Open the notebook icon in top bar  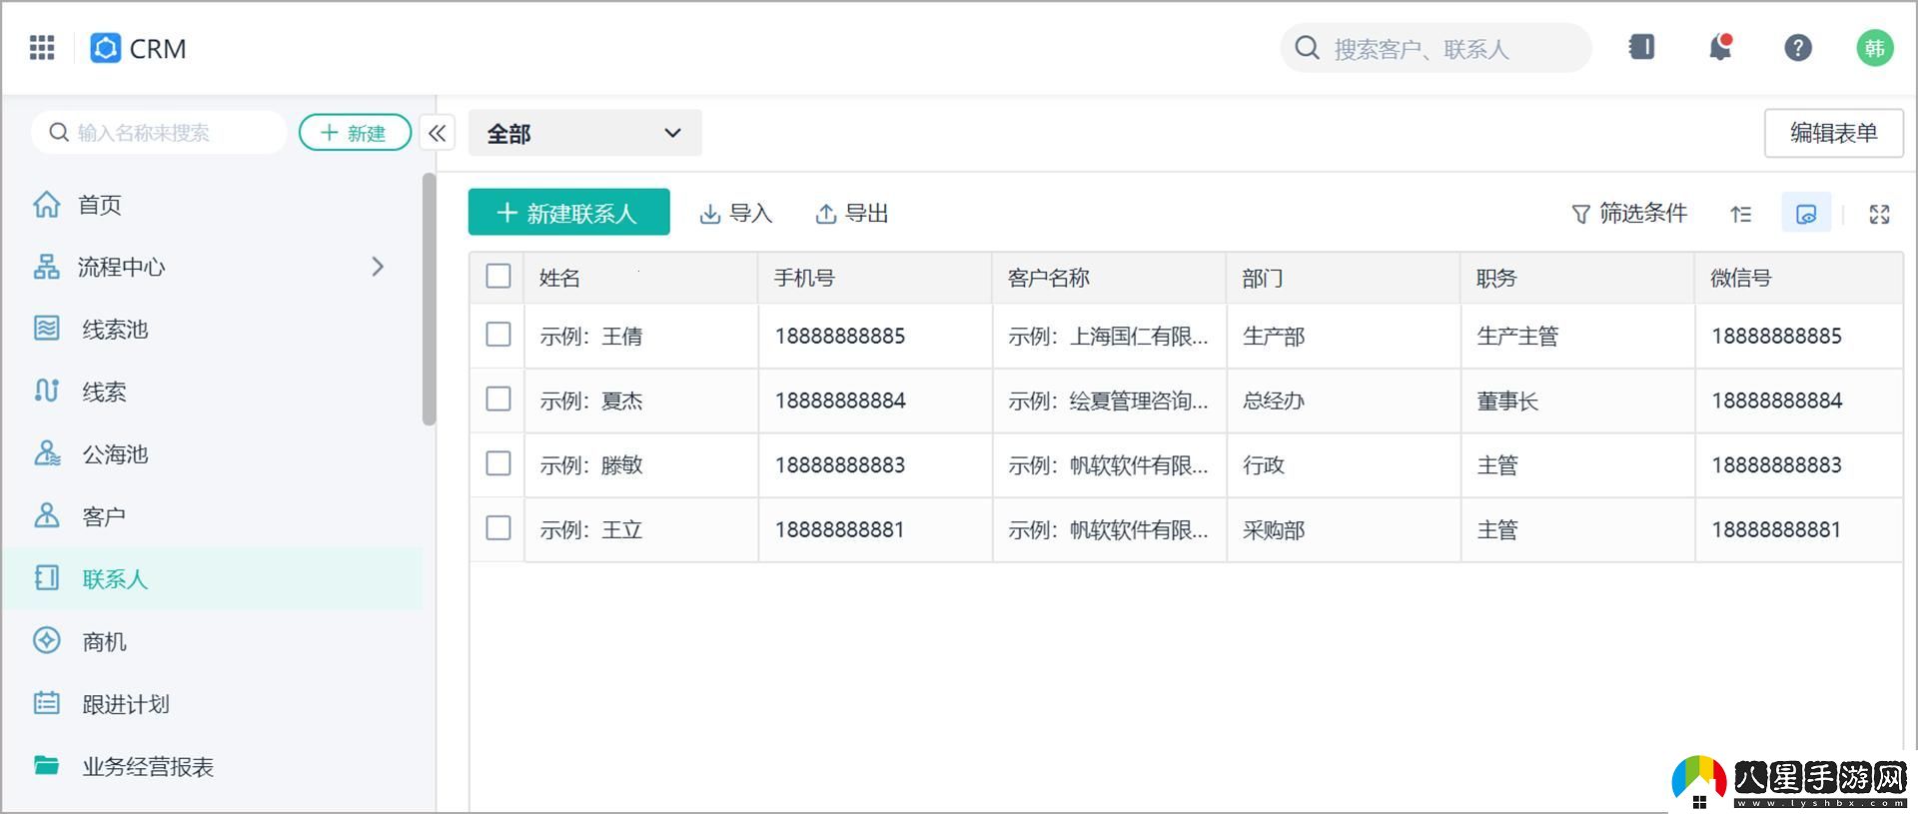[1642, 47]
